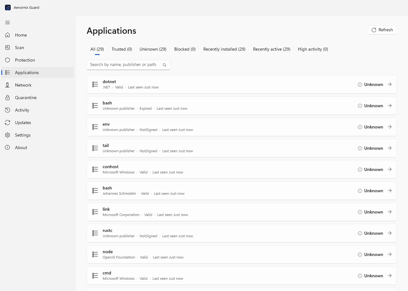Open the Activity history icon
The image size is (408, 291).
[8, 110]
